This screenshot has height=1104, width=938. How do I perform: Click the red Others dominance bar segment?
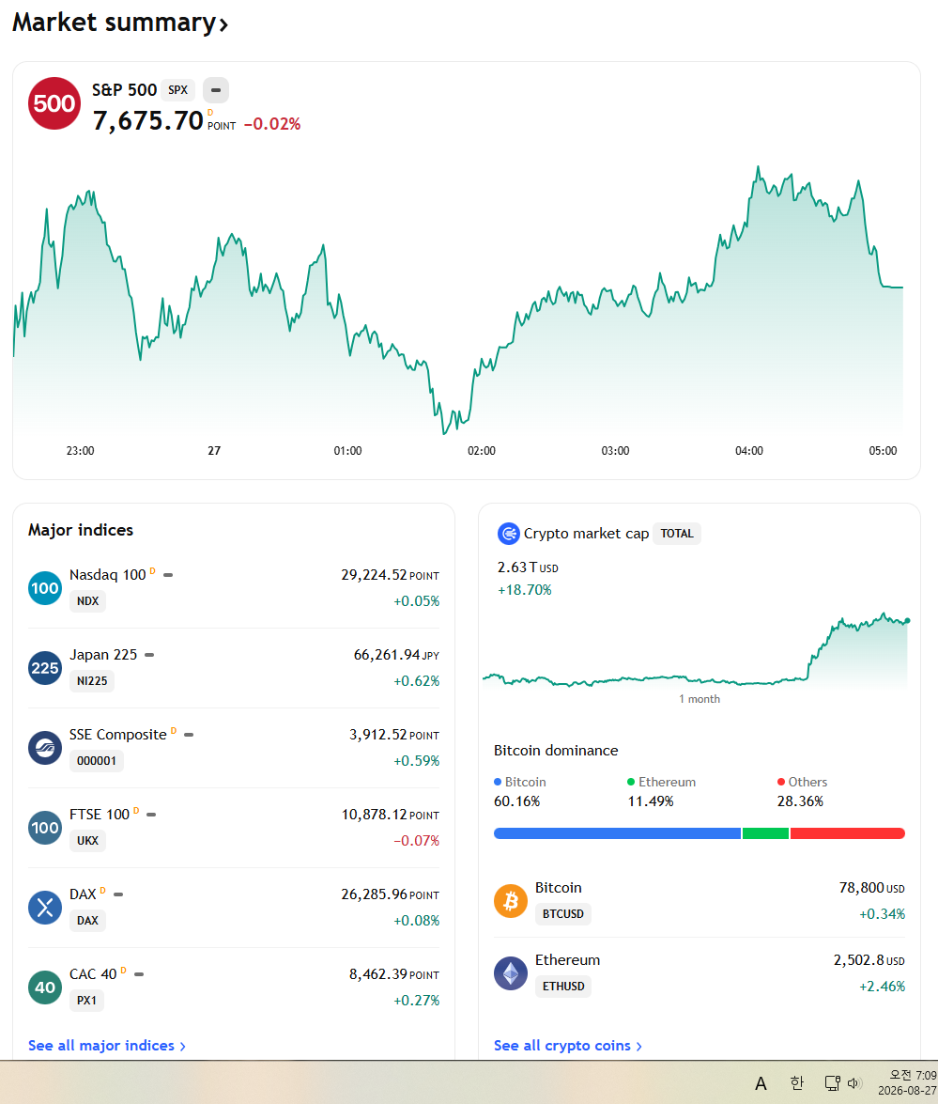click(847, 833)
